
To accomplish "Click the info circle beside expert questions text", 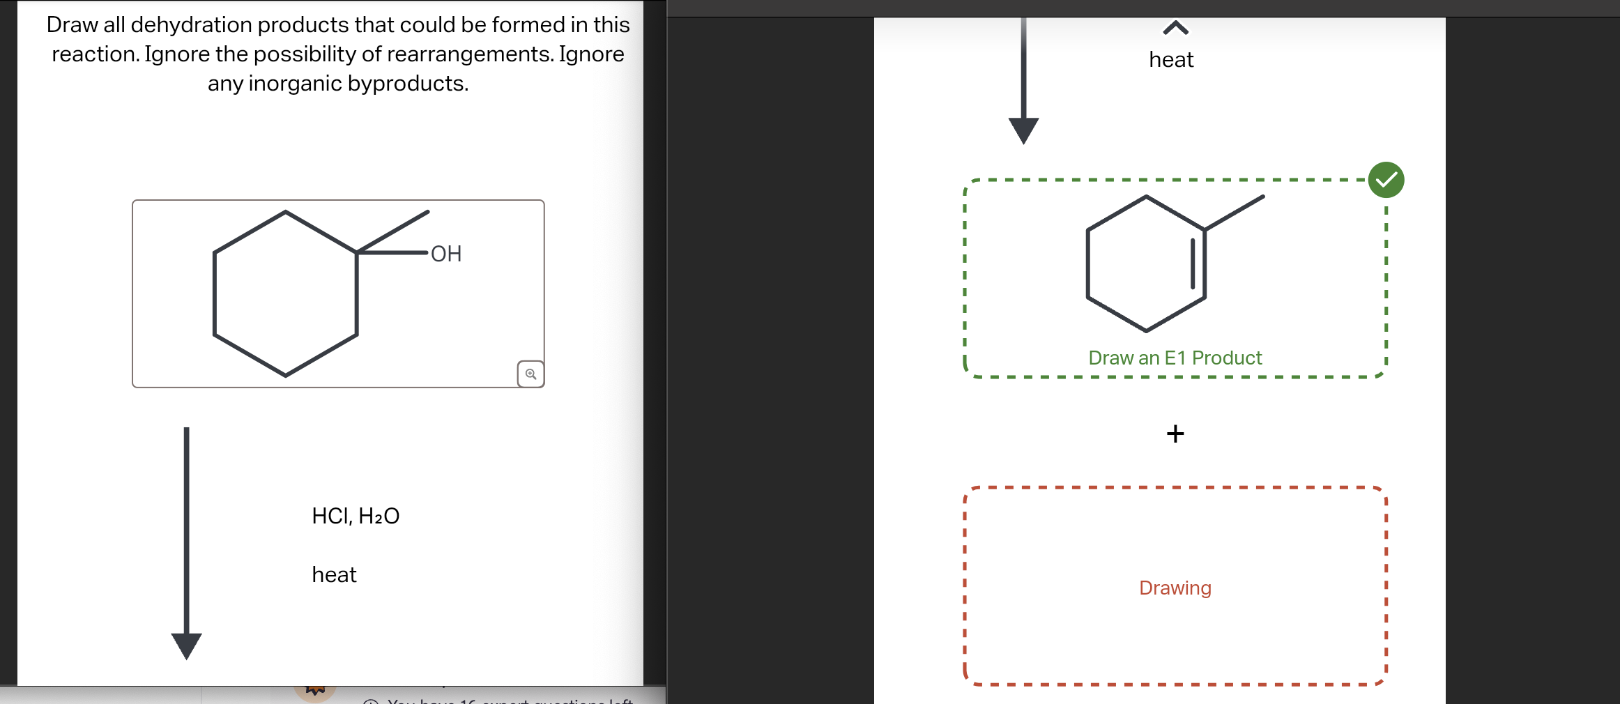I will (x=370, y=701).
